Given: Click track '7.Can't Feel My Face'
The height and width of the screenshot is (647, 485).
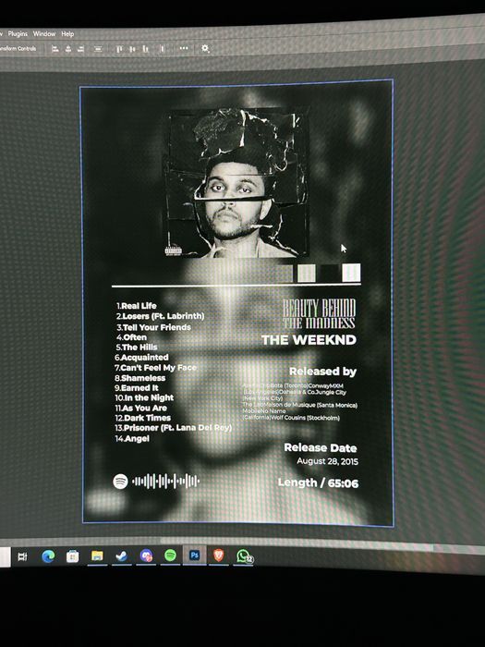Looking at the screenshot, I should pyautogui.click(x=155, y=367).
